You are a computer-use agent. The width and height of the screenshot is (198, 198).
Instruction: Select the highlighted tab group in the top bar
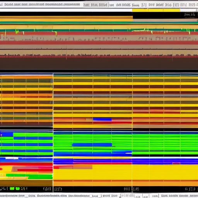point(96,5)
